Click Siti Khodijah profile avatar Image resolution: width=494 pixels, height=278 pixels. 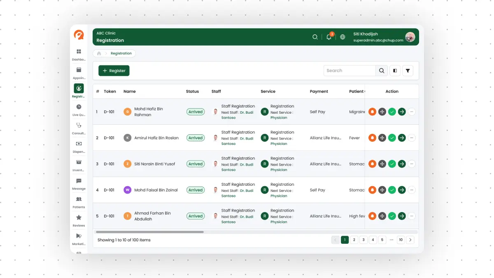click(x=410, y=37)
